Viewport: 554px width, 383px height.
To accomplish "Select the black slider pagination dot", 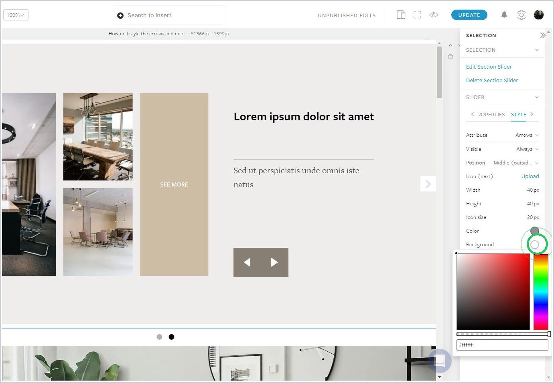I will pyautogui.click(x=171, y=337).
